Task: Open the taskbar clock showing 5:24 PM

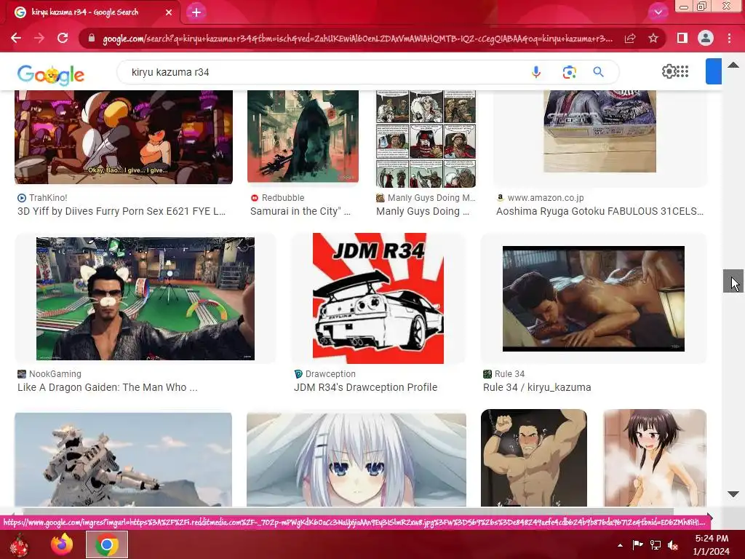Action: pyautogui.click(x=711, y=544)
